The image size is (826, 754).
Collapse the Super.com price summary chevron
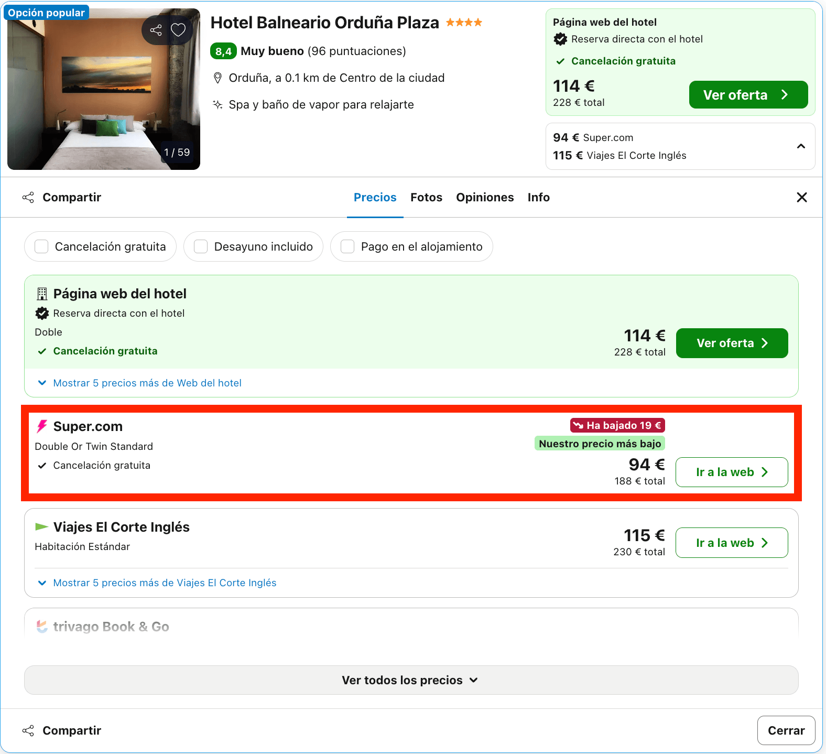pos(801,146)
